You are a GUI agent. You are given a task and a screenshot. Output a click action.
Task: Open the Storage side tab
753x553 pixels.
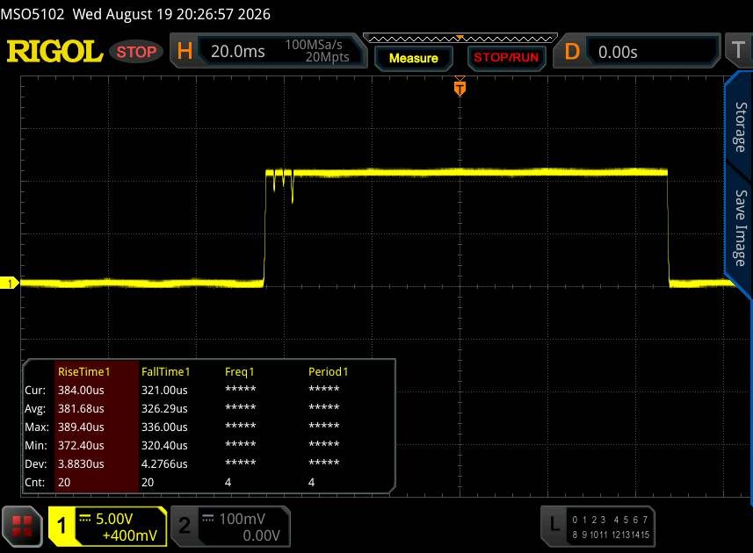click(x=741, y=126)
